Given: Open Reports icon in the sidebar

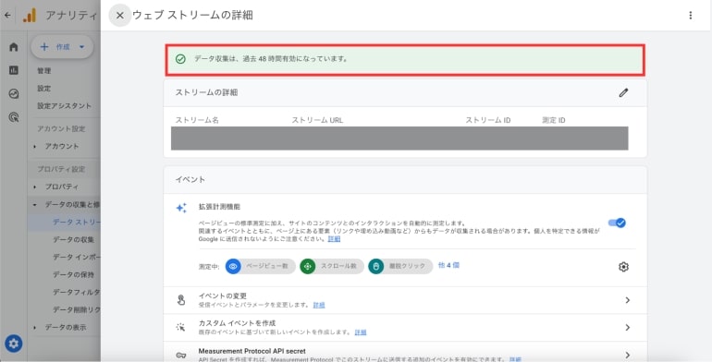Looking at the screenshot, I should [x=14, y=70].
